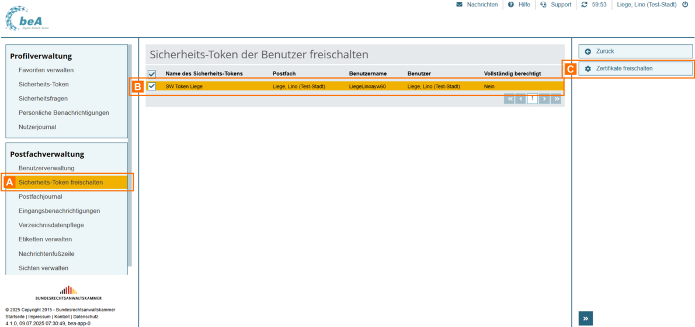This screenshot has height=327, width=695.
Task: Open the Datenschutz footer link
Action: 86,317
